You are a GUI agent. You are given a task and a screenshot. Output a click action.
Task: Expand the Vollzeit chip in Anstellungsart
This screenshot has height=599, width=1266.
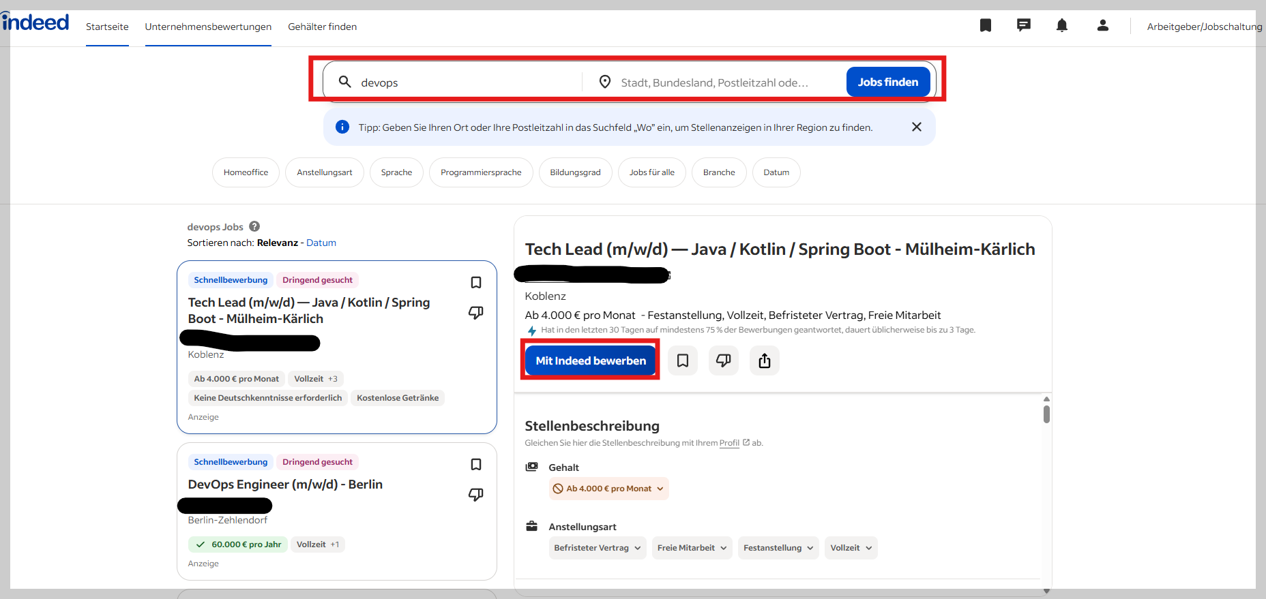pyautogui.click(x=851, y=548)
